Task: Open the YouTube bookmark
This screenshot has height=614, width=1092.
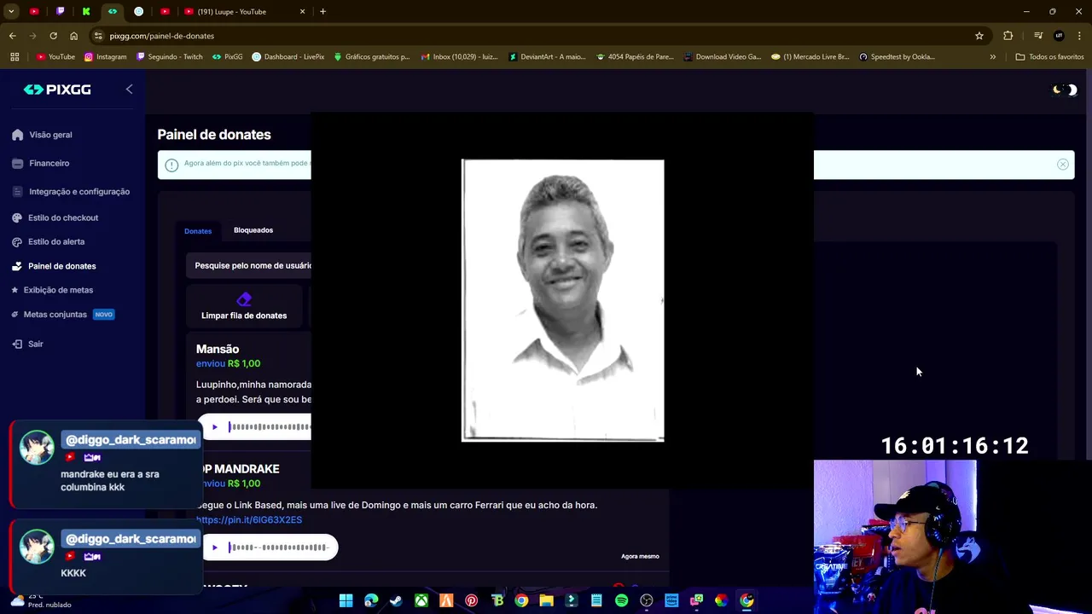Action: (55, 57)
